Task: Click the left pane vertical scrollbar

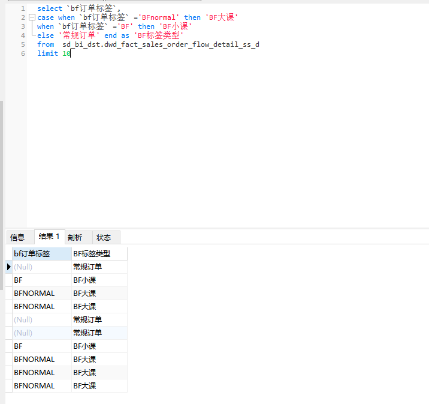Action: point(1,194)
